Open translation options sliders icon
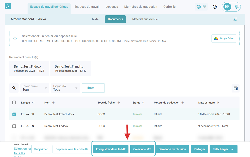 (235, 19)
